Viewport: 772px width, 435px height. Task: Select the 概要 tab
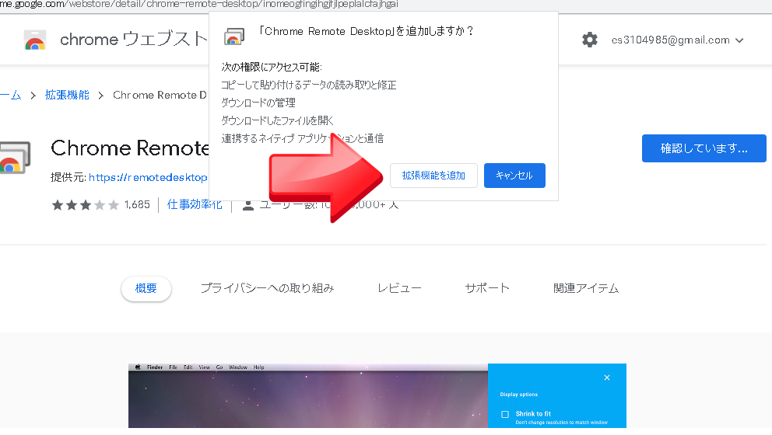click(x=146, y=288)
